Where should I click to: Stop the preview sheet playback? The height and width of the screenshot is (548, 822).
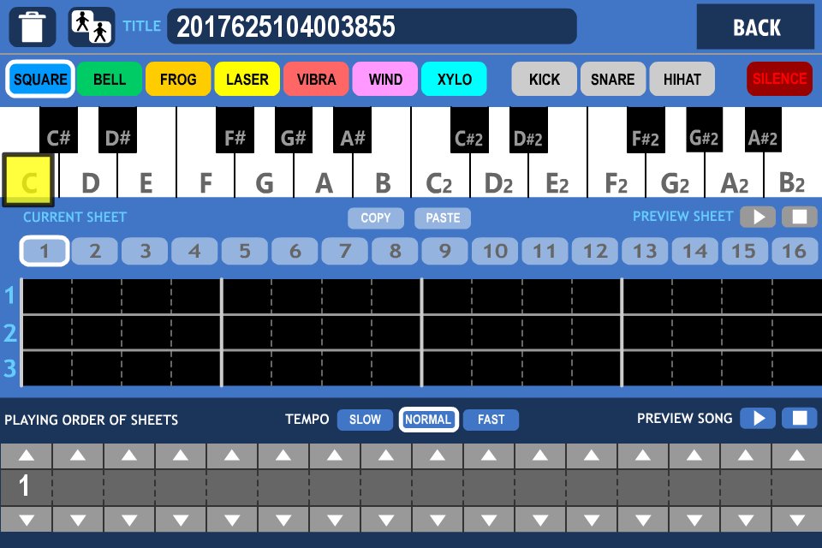799,217
